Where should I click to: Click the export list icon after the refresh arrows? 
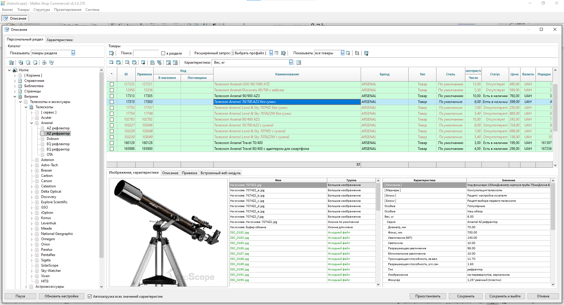click(x=366, y=53)
